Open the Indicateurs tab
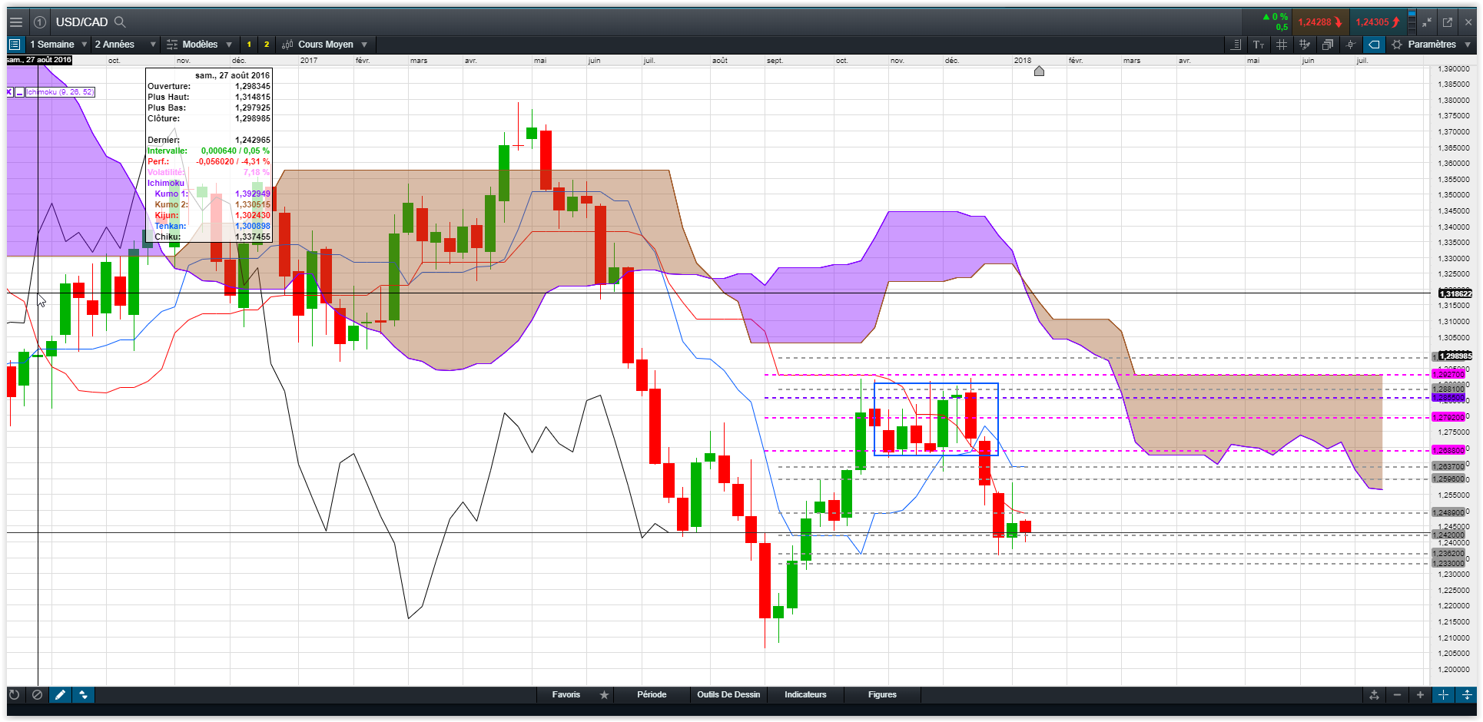1483x722 pixels. click(x=805, y=694)
